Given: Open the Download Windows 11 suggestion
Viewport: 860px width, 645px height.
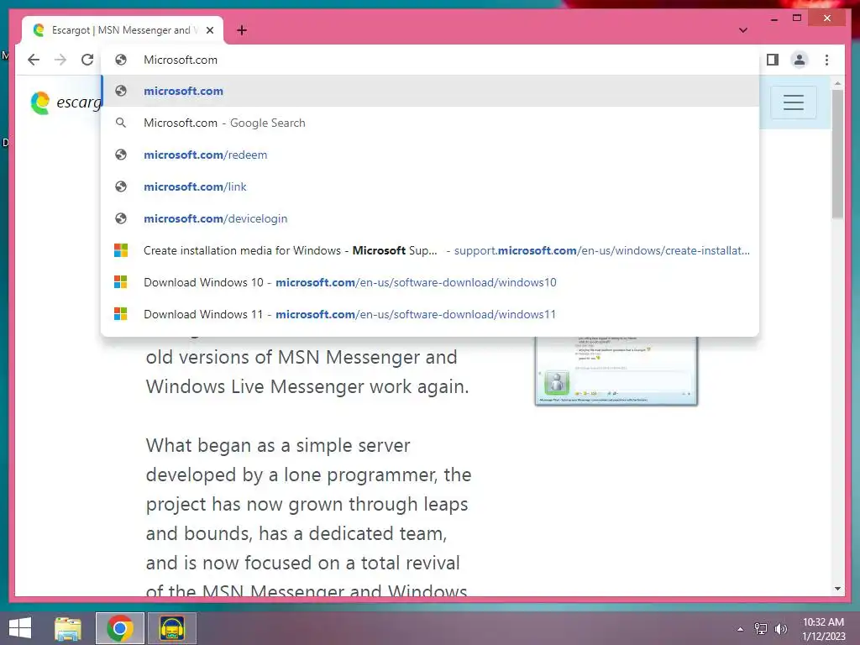Looking at the screenshot, I should pyautogui.click(x=431, y=314).
